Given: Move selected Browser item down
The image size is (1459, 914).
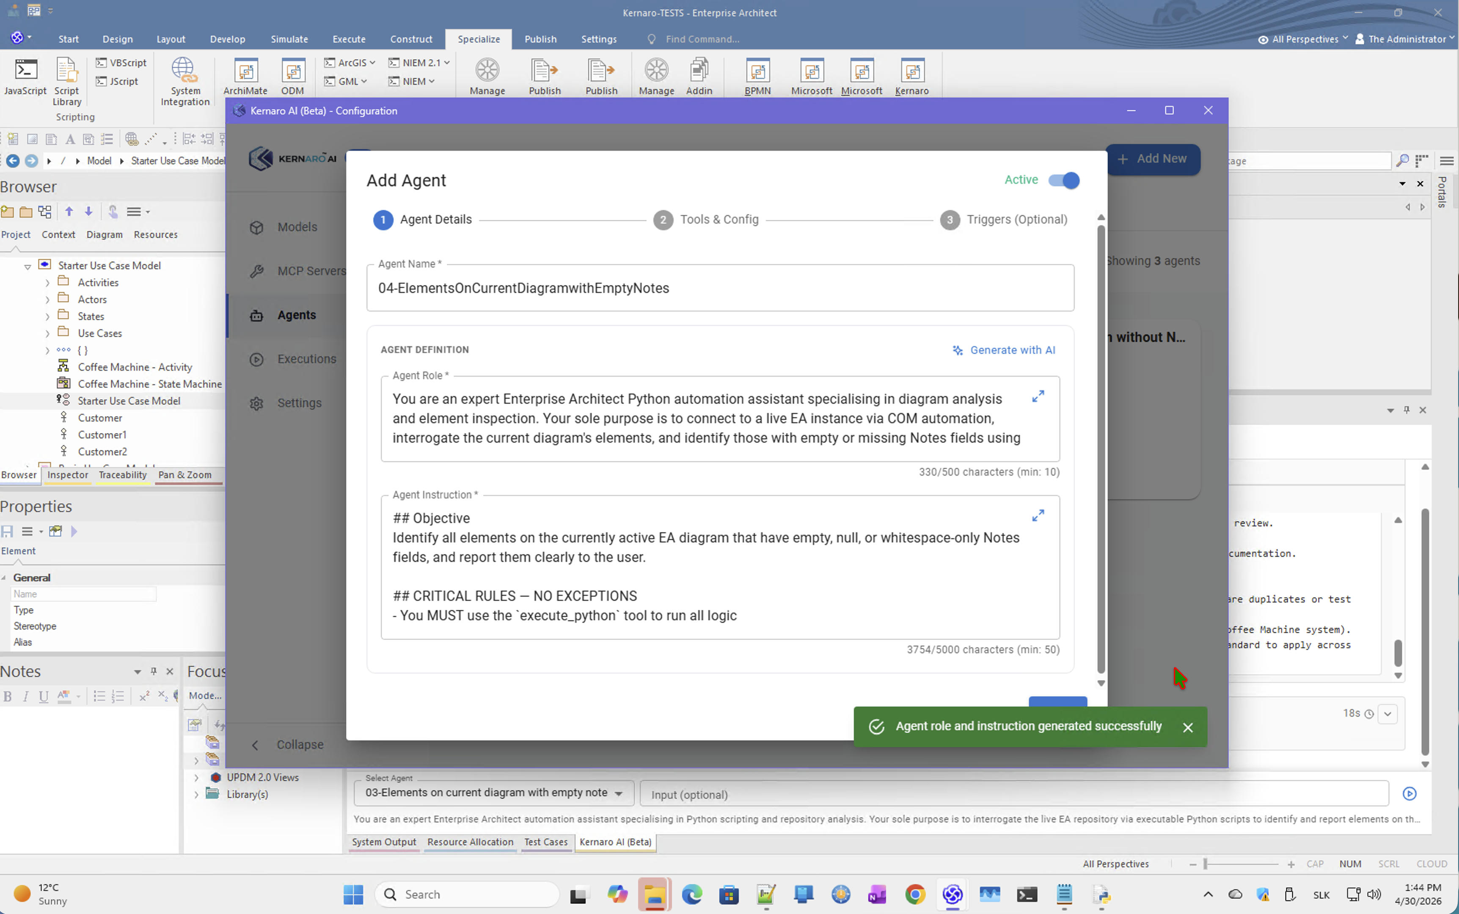Looking at the screenshot, I should point(89,212).
